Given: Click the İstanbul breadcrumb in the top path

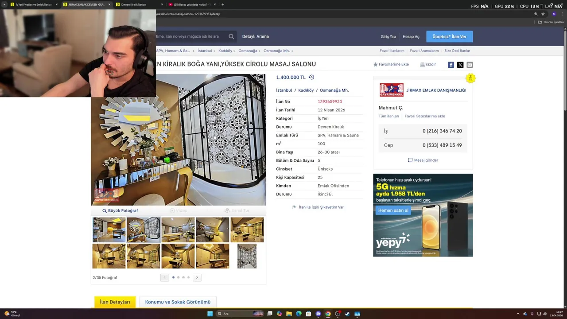Looking at the screenshot, I should (x=205, y=51).
